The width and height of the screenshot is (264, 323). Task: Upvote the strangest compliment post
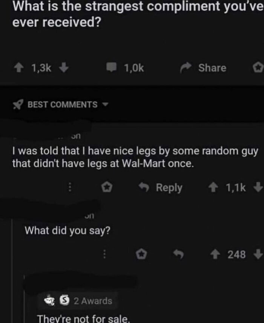pyautogui.click(x=19, y=68)
